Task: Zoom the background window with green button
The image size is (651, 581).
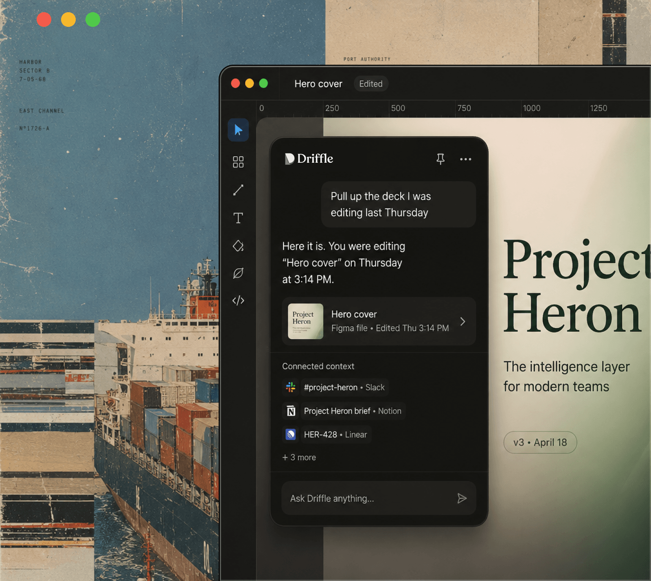Action: 93,20
